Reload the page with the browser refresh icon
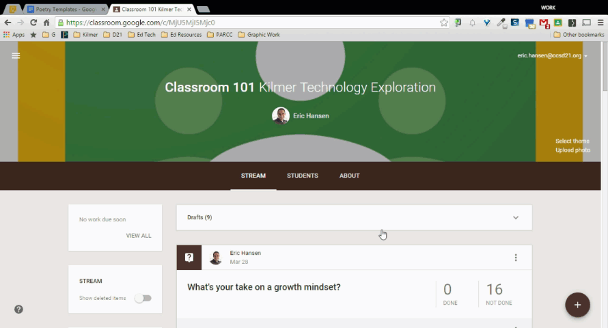 click(33, 23)
